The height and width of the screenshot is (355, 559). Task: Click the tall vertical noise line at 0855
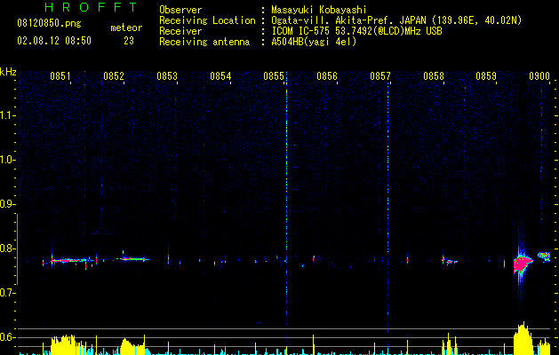click(x=287, y=200)
